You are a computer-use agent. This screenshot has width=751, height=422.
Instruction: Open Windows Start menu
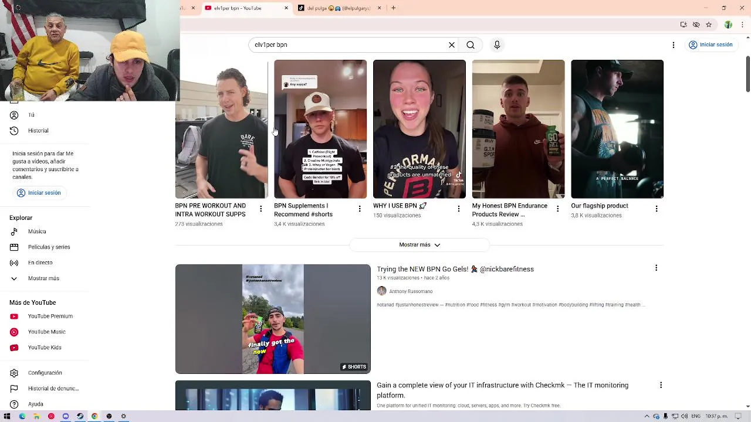7,416
